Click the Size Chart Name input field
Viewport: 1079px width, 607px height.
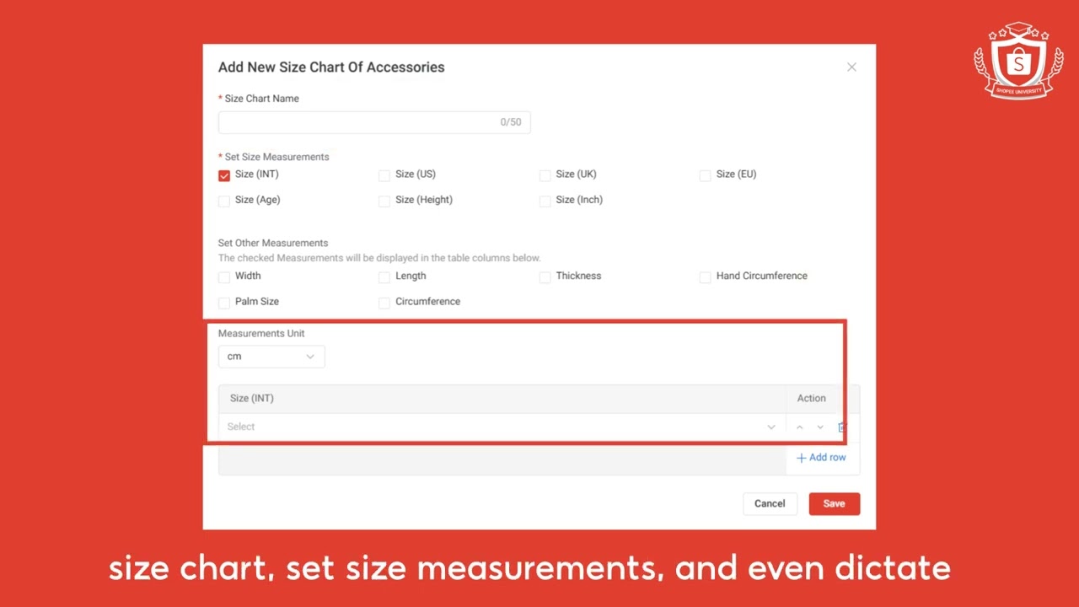click(x=374, y=122)
